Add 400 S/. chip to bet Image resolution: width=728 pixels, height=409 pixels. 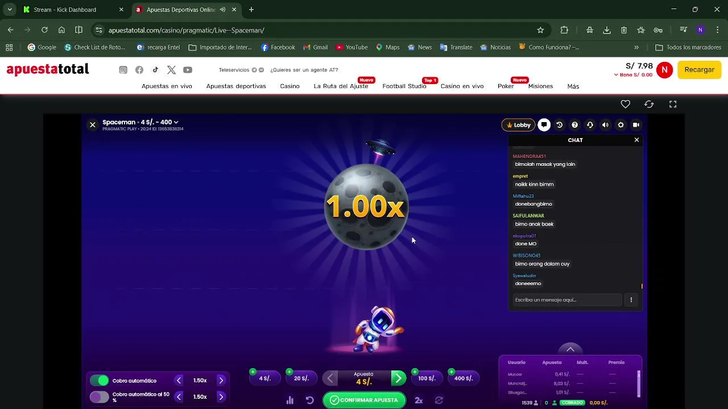[x=464, y=378]
